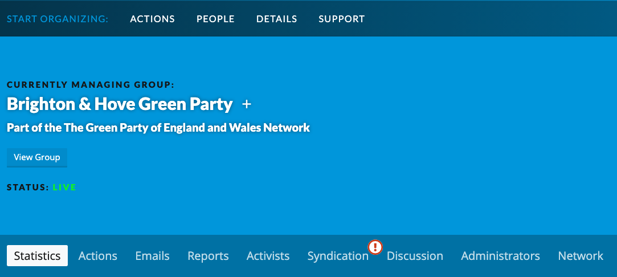617x277 pixels.
Task: Open the ACTIONS menu in the top bar
Action: 152,19
